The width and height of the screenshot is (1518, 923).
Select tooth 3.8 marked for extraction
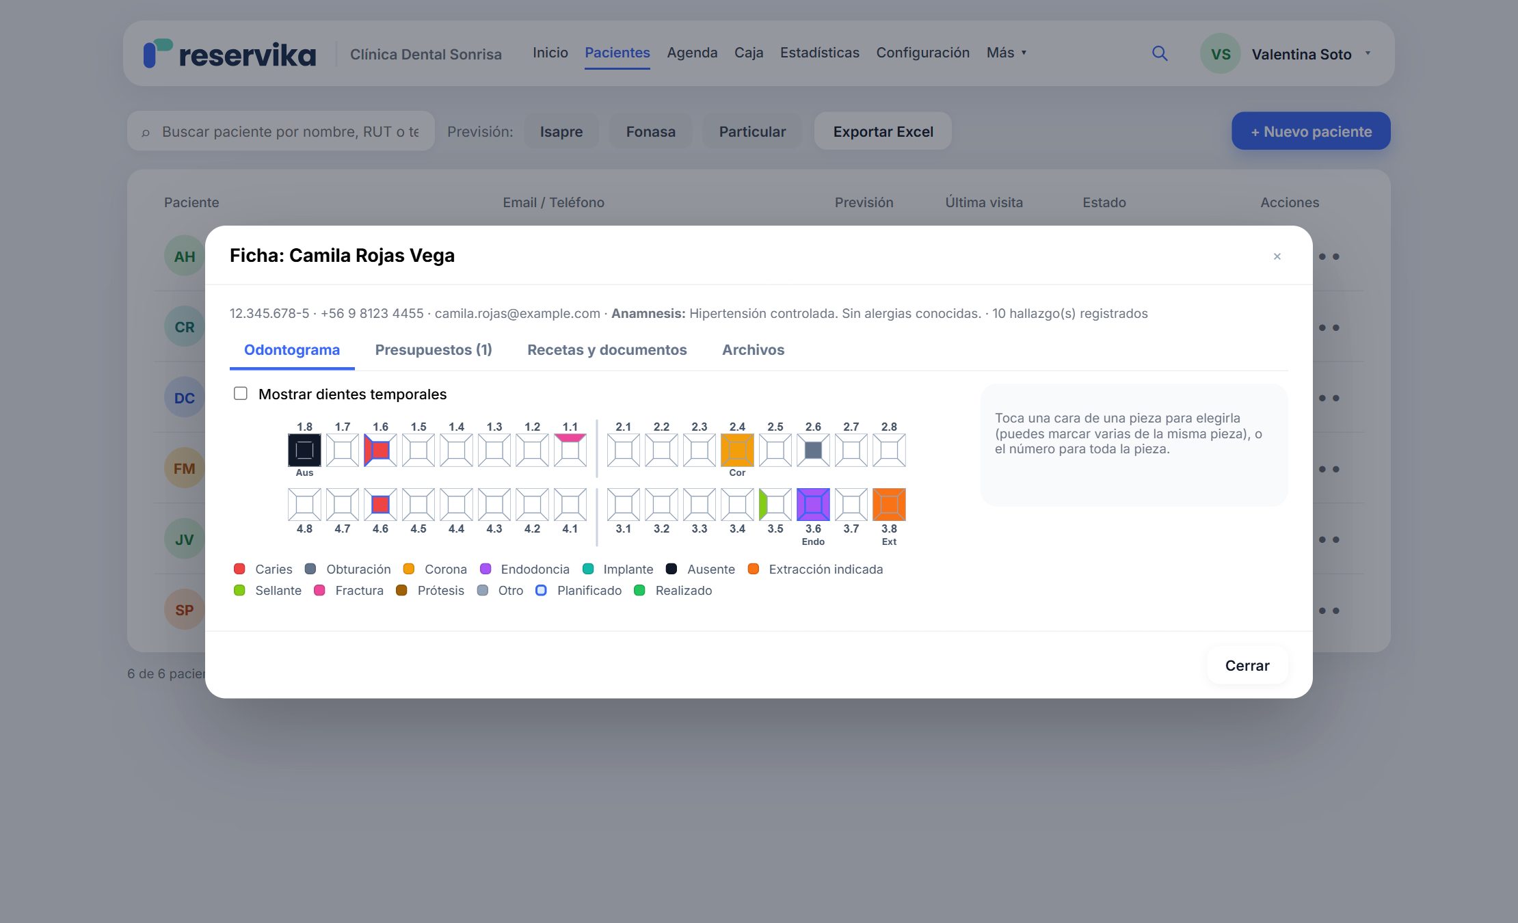(889, 505)
